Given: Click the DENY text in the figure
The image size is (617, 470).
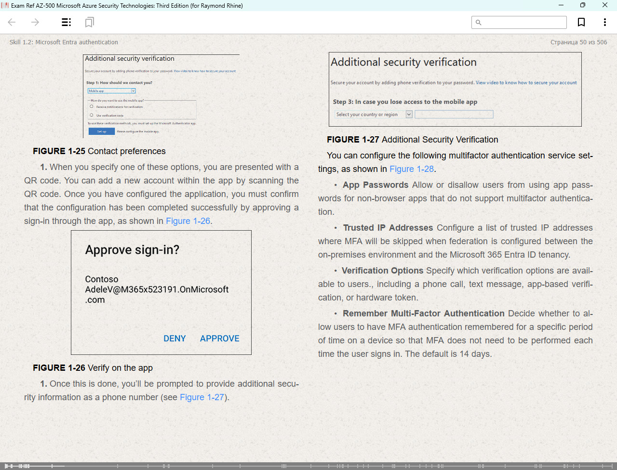Looking at the screenshot, I should point(174,339).
